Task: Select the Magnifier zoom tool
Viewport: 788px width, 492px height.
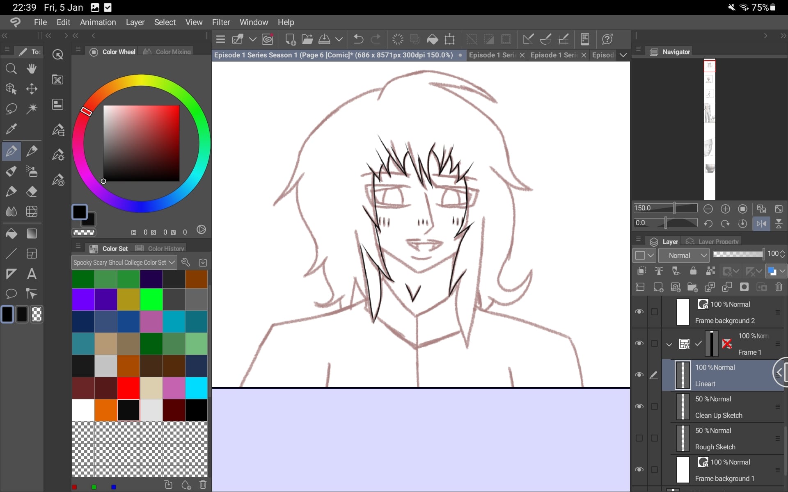Action: (11, 68)
